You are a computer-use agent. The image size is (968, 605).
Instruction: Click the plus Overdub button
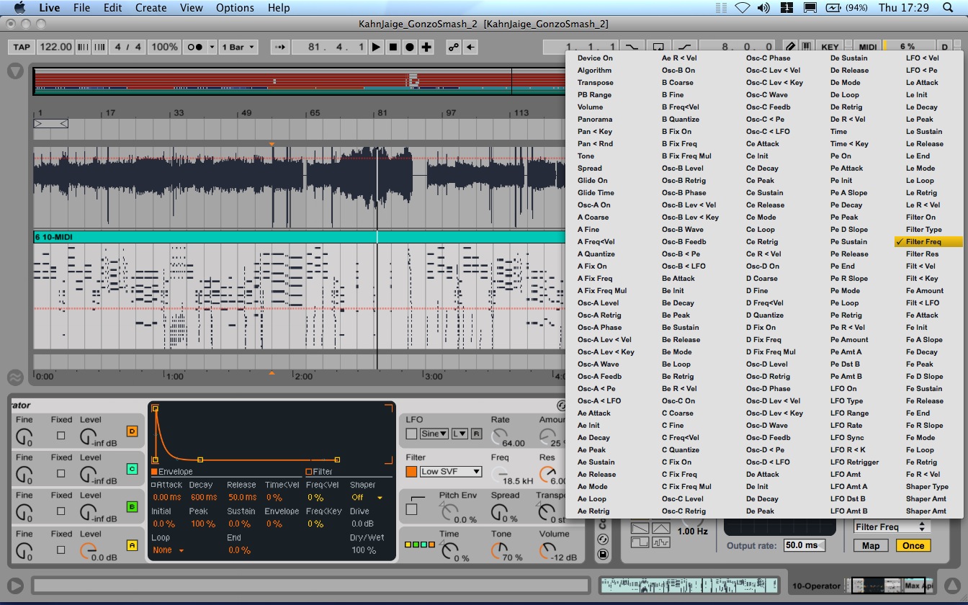pyautogui.click(x=427, y=47)
